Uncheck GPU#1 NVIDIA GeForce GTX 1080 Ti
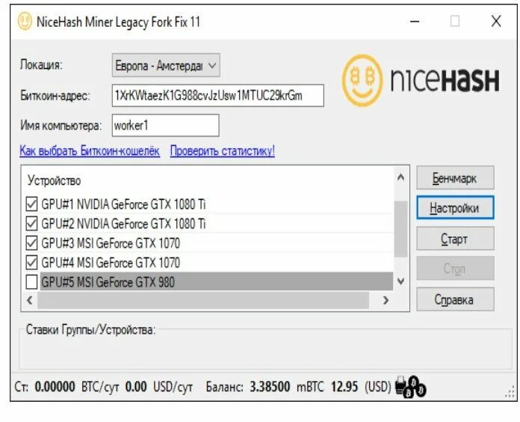The width and height of the screenshot is (520, 422). click(x=31, y=204)
